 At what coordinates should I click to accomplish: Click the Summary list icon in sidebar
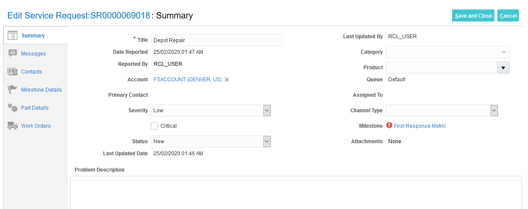[x=12, y=36]
